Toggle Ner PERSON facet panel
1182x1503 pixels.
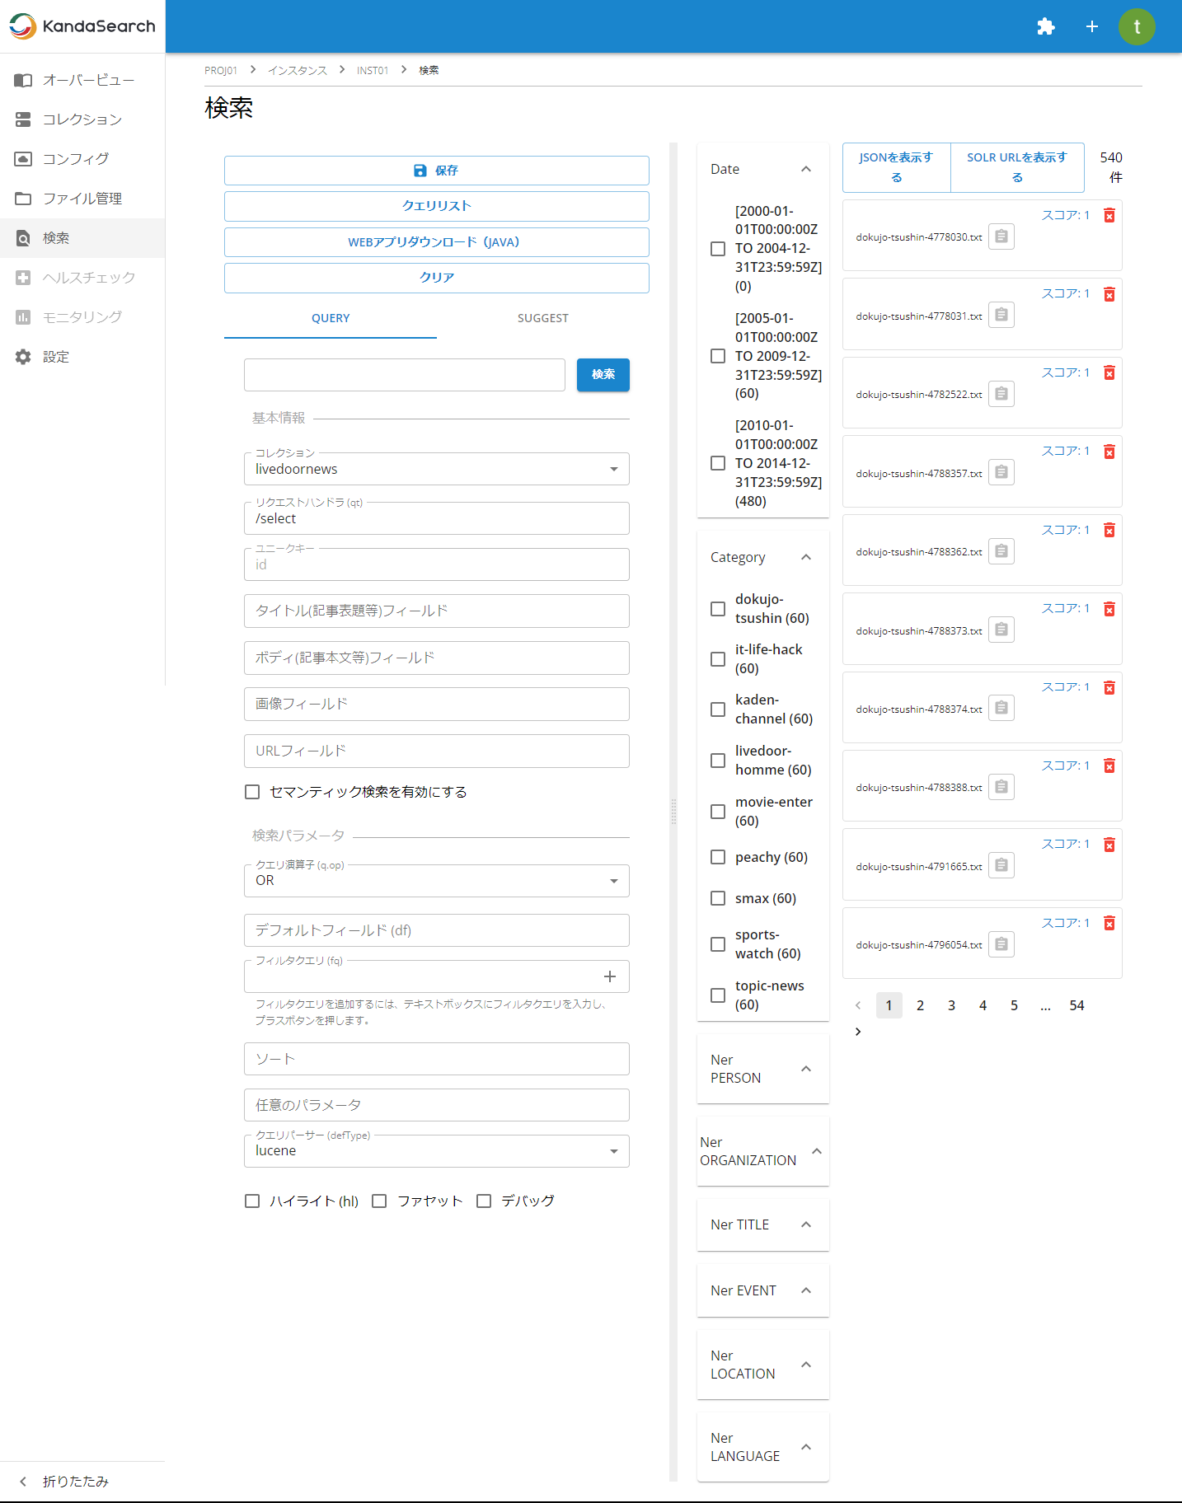pyautogui.click(x=806, y=1069)
